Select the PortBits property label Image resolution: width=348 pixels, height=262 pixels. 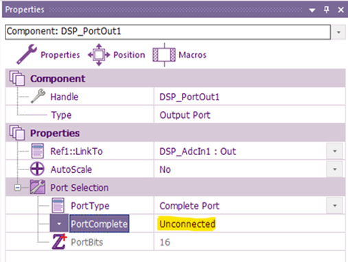point(86,242)
